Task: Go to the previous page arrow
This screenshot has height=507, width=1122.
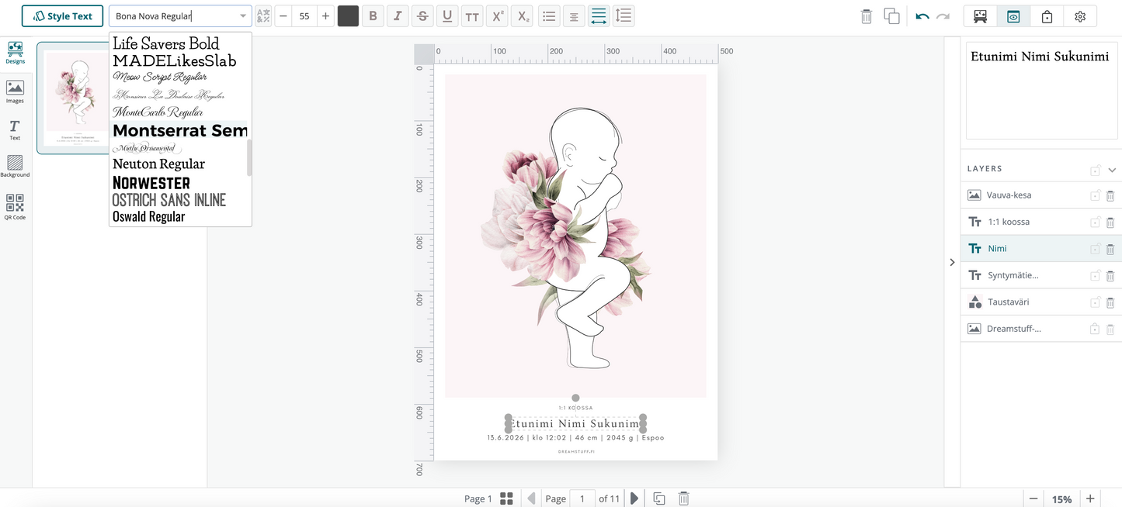Action: [531, 498]
